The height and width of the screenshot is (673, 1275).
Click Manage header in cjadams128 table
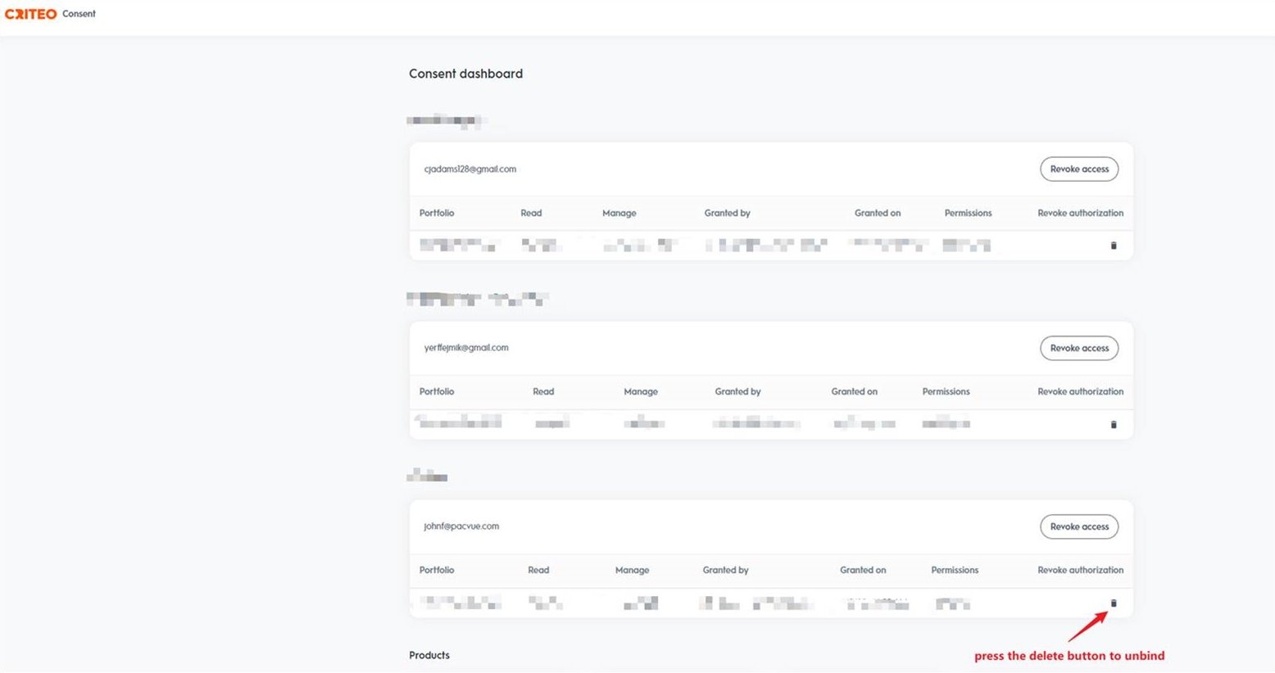point(619,213)
